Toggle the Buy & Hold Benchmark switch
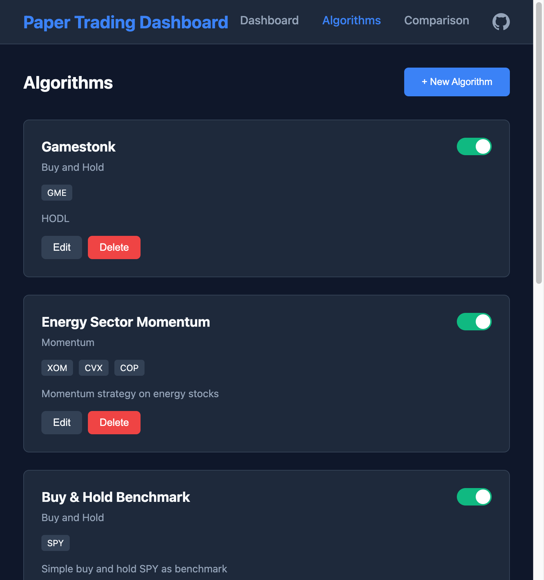The height and width of the screenshot is (580, 544). click(474, 497)
